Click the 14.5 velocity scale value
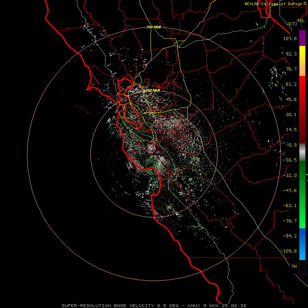Image resolution: width=308 pixels, height=308 pixels. tap(291, 130)
